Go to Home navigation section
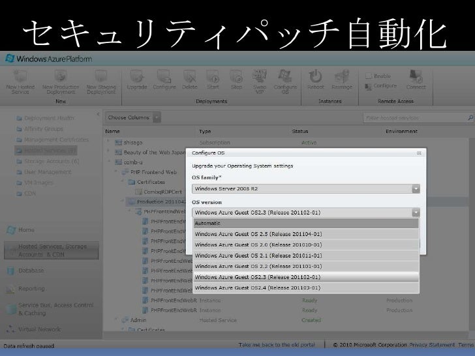Viewport: 475px width, 356px height. (x=21, y=230)
